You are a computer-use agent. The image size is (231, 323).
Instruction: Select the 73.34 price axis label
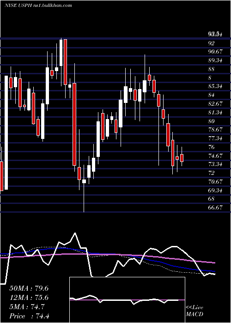[215, 164]
